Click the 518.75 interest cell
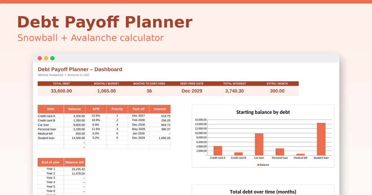 (160, 116)
